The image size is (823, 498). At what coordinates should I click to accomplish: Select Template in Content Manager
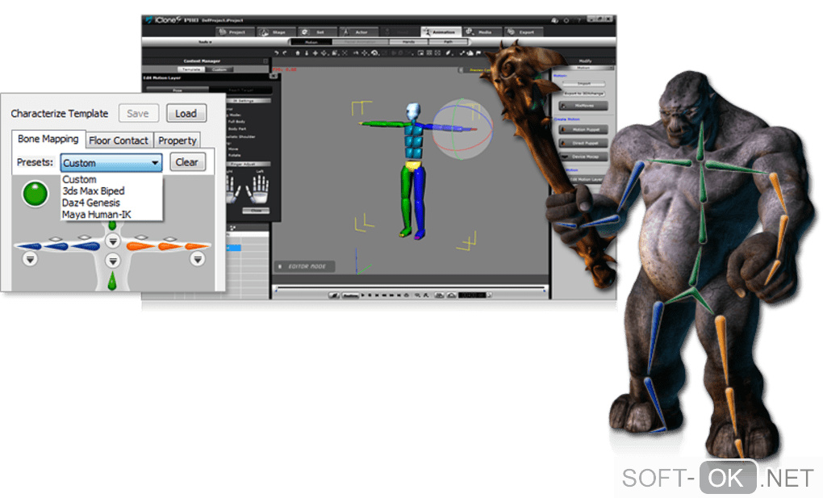click(191, 69)
